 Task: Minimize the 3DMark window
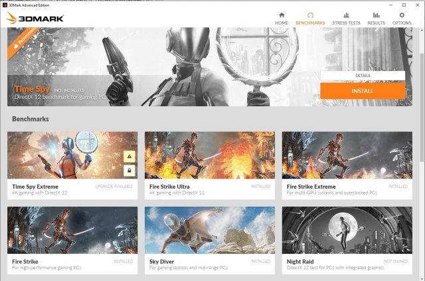[391, 5]
